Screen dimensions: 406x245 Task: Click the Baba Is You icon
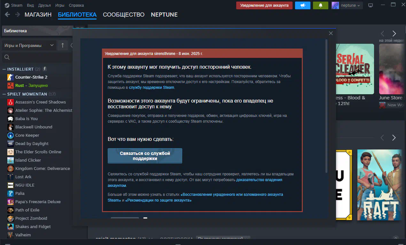[x=11, y=119]
